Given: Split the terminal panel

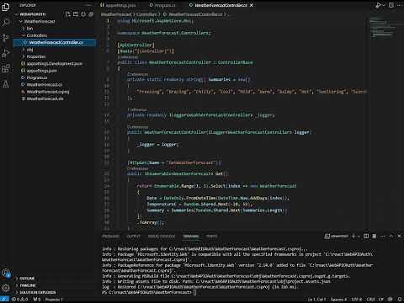Looking at the screenshot, I should pyautogui.click(x=366, y=237).
